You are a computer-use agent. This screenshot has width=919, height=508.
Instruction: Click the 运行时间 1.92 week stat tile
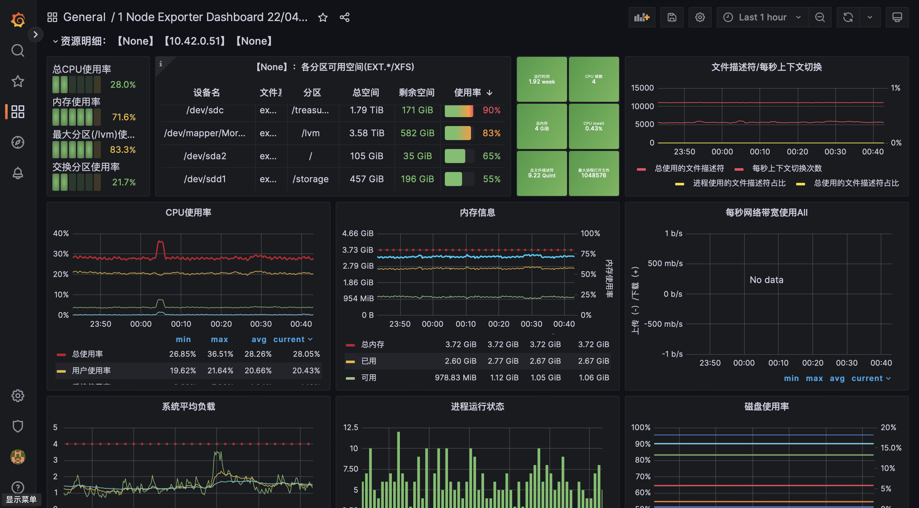click(x=542, y=79)
